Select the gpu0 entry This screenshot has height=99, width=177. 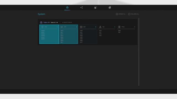(x=62, y=31)
